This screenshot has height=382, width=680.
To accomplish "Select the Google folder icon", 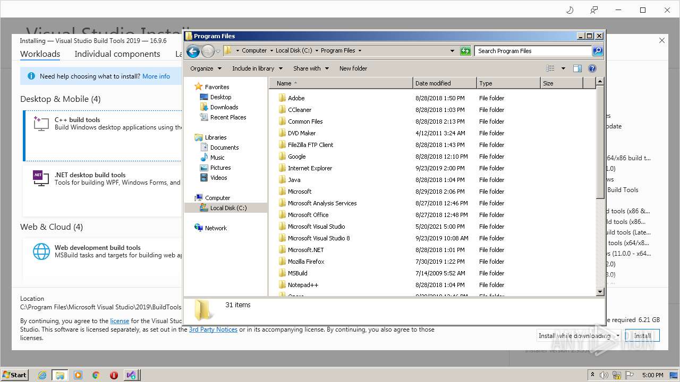I will pyautogui.click(x=282, y=157).
